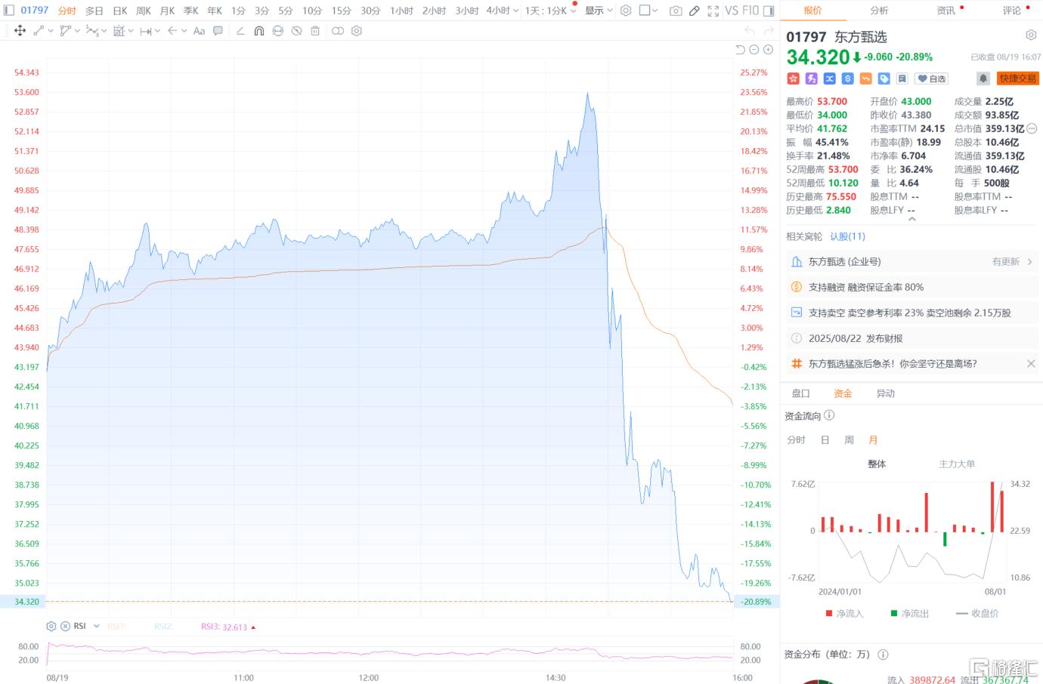
Task: Click the Hong Kong market flag icon
Action: 793,79
